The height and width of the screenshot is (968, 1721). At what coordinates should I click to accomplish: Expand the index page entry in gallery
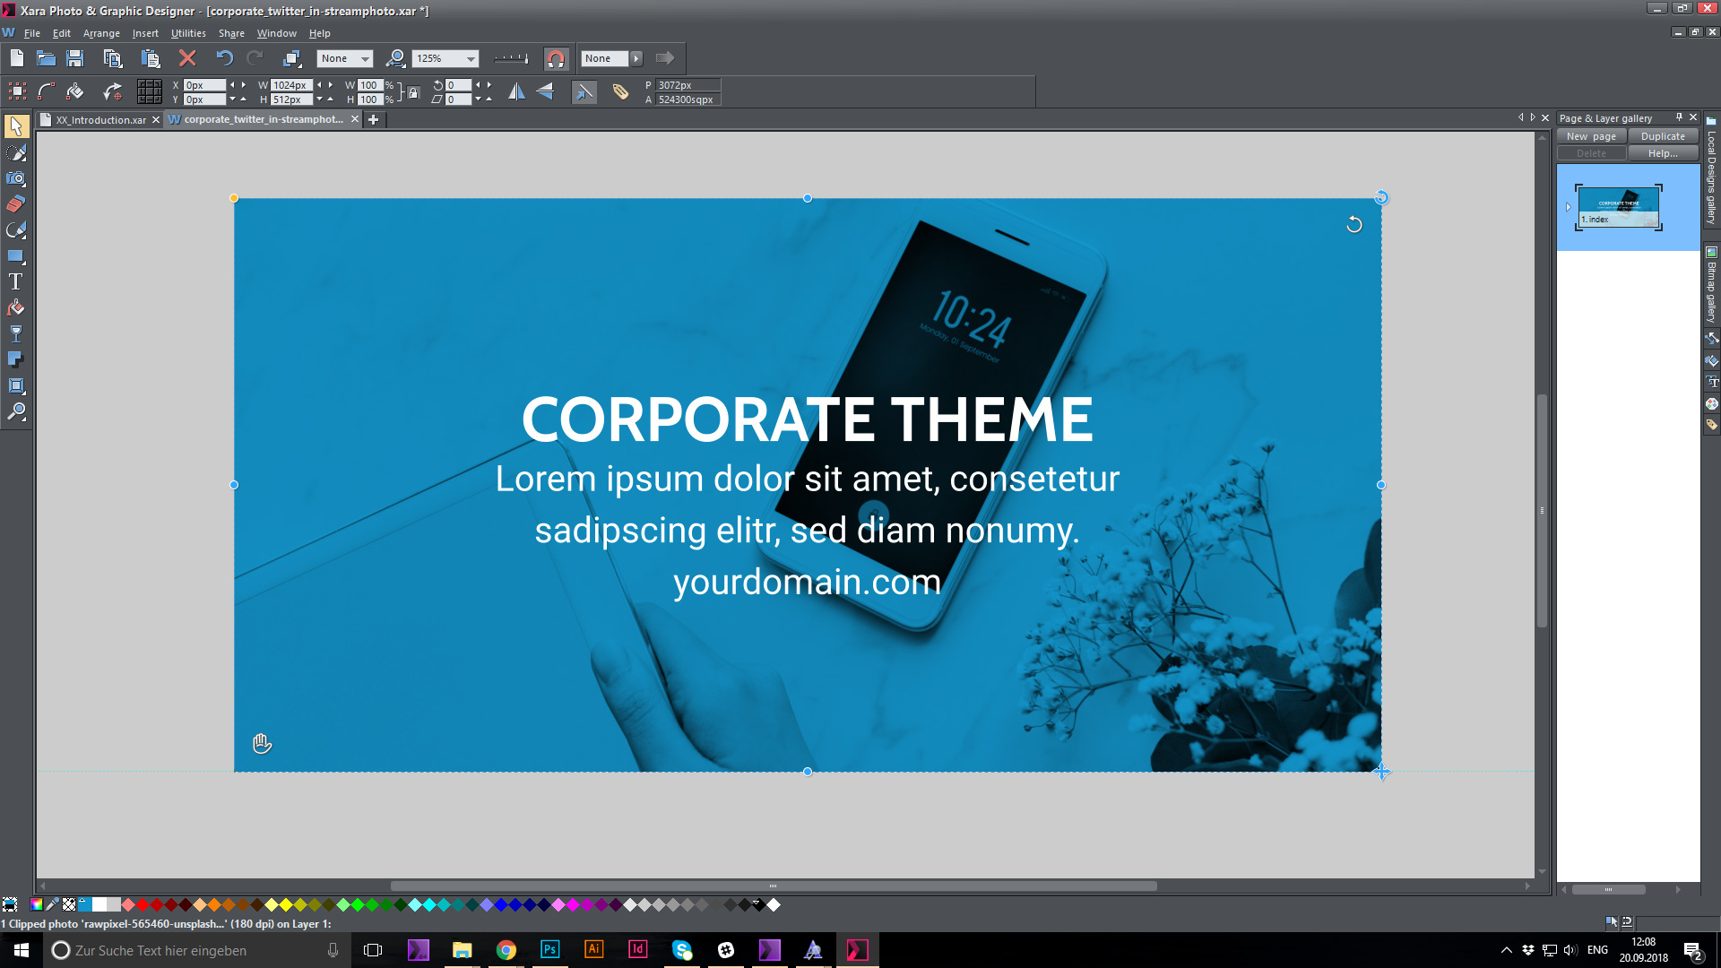coord(1569,207)
